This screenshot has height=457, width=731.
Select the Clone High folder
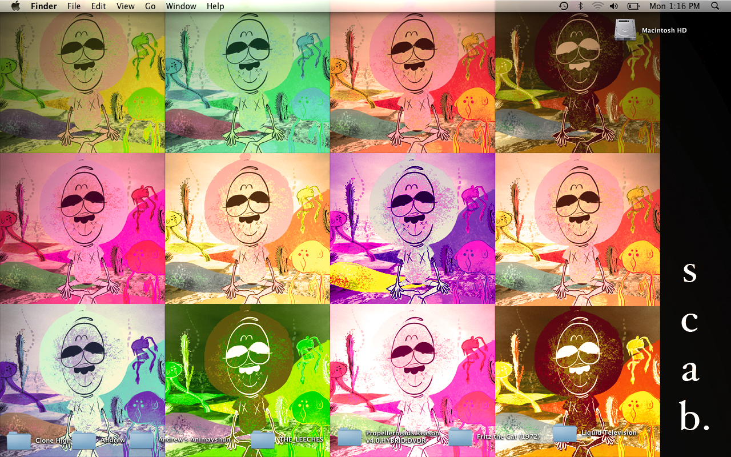click(18, 440)
